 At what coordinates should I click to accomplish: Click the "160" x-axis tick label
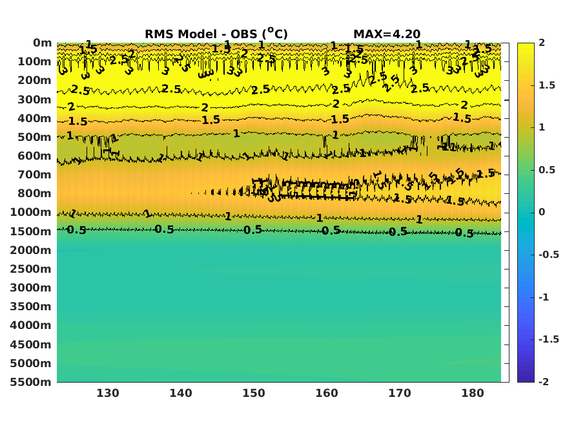pos(327,393)
